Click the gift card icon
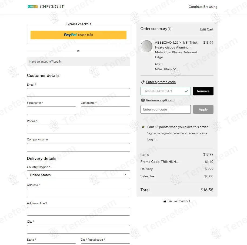The width and height of the screenshot is (247, 245). [x=143, y=100]
